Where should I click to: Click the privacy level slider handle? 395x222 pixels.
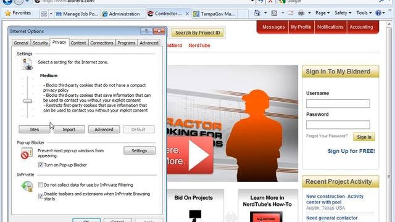point(27,101)
